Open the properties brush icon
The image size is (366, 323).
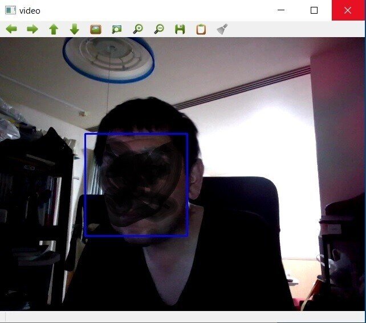[222, 29]
